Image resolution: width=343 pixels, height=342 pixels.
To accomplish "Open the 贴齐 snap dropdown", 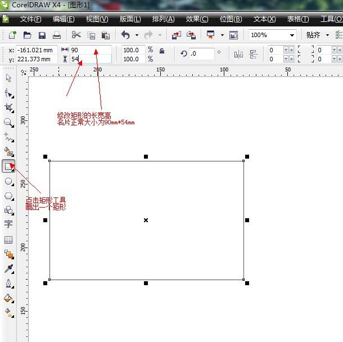I will (x=327, y=35).
